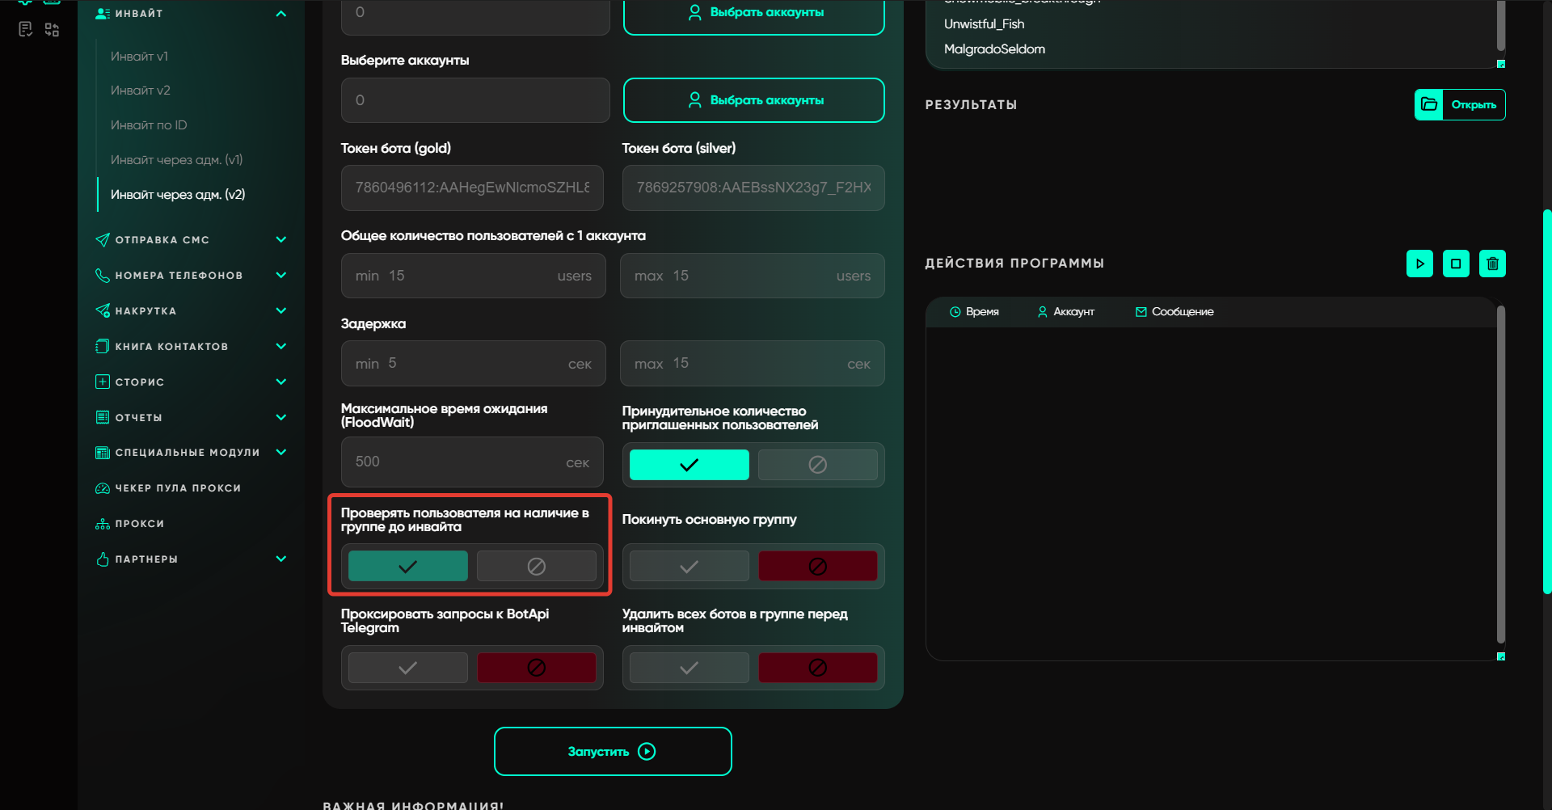1552x810 pixels.
Task: Click the Чекер пула прокси gauge icon
Action: point(103,488)
